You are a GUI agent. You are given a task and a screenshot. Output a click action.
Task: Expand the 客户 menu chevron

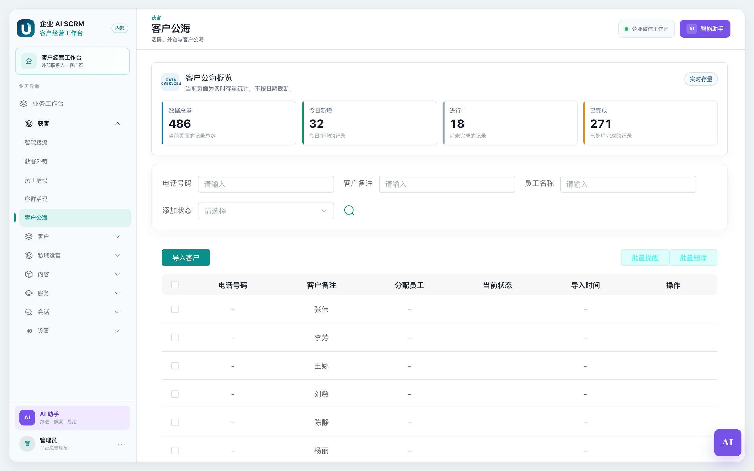[x=117, y=237]
